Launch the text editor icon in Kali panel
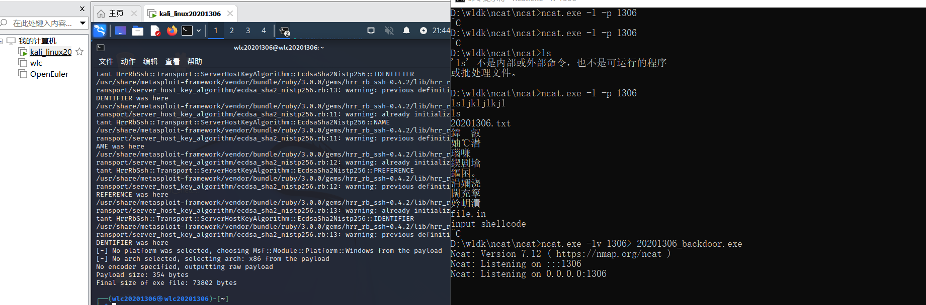This screenshot has height=305, width=926. click(155, 31)
